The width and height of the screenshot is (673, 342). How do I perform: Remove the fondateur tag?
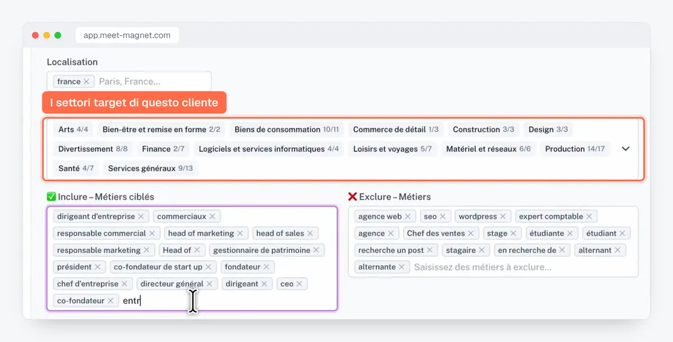click(266, 267)
